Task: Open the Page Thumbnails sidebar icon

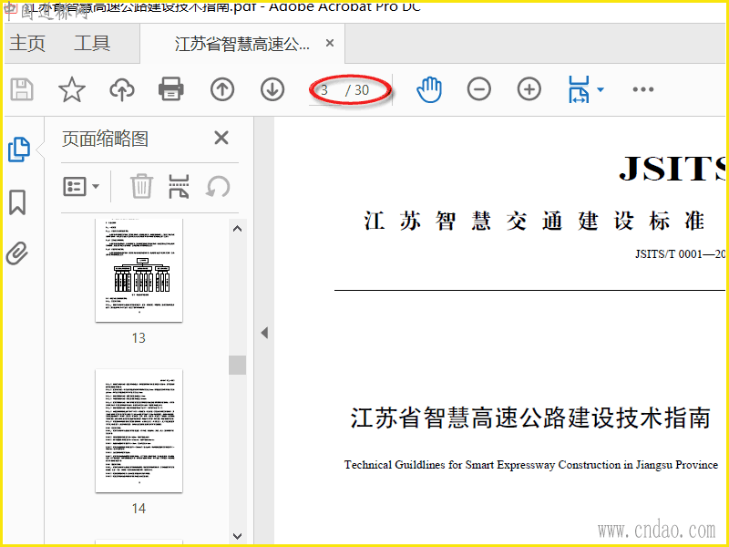Action: [x=19, y=150]
